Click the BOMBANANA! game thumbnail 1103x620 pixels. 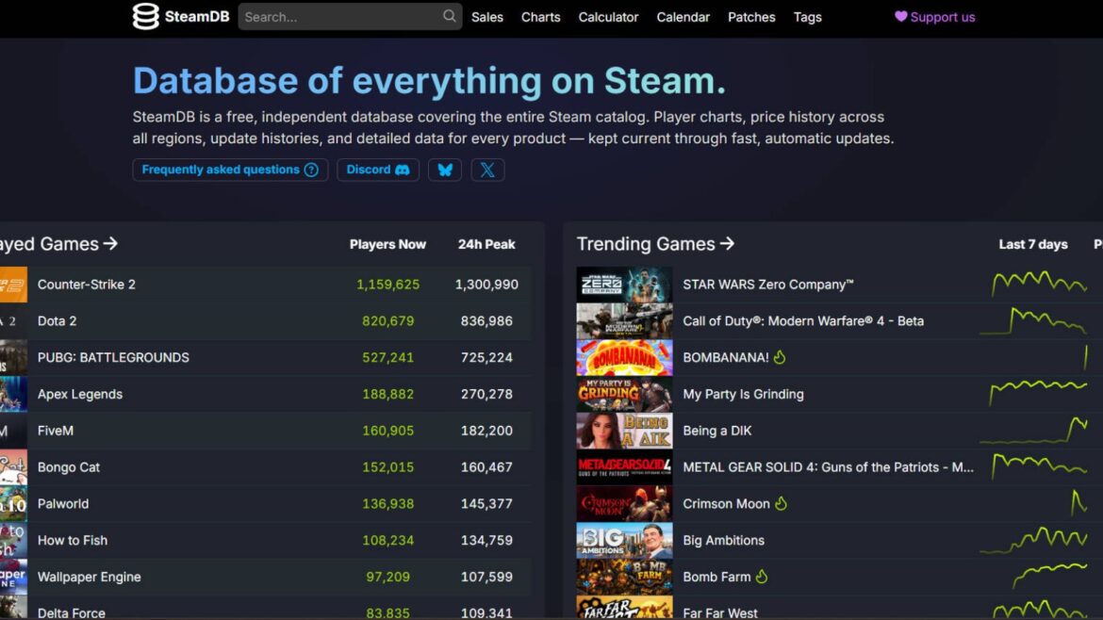point(624,357)
